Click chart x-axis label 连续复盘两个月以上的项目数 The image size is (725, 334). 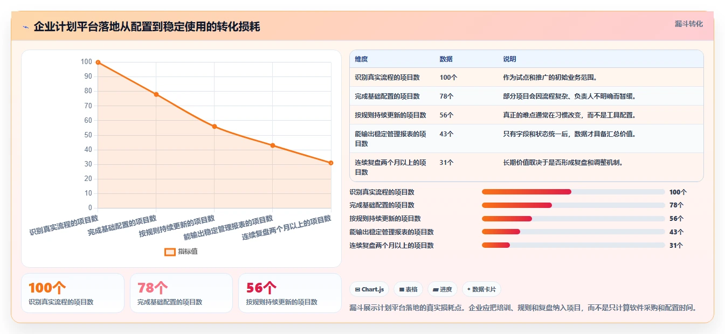coord(287,228)
